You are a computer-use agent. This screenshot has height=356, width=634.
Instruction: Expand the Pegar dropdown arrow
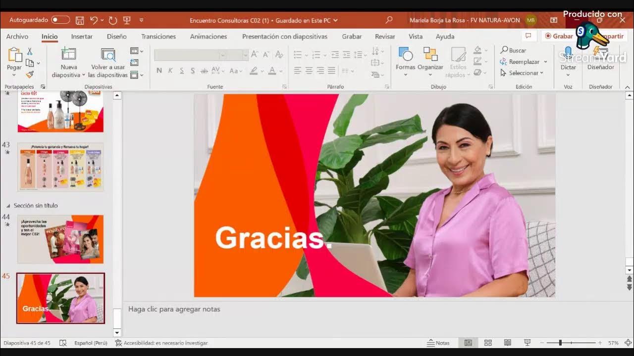pos(14,75)
